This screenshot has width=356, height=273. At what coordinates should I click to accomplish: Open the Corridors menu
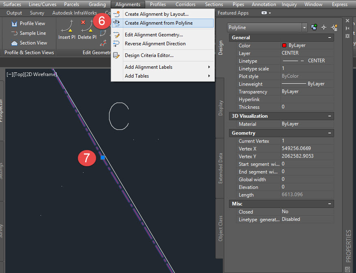185,4
